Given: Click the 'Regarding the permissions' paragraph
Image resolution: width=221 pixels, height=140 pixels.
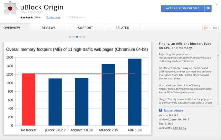Looking at the screenshot, I should (x=185, y=58).
